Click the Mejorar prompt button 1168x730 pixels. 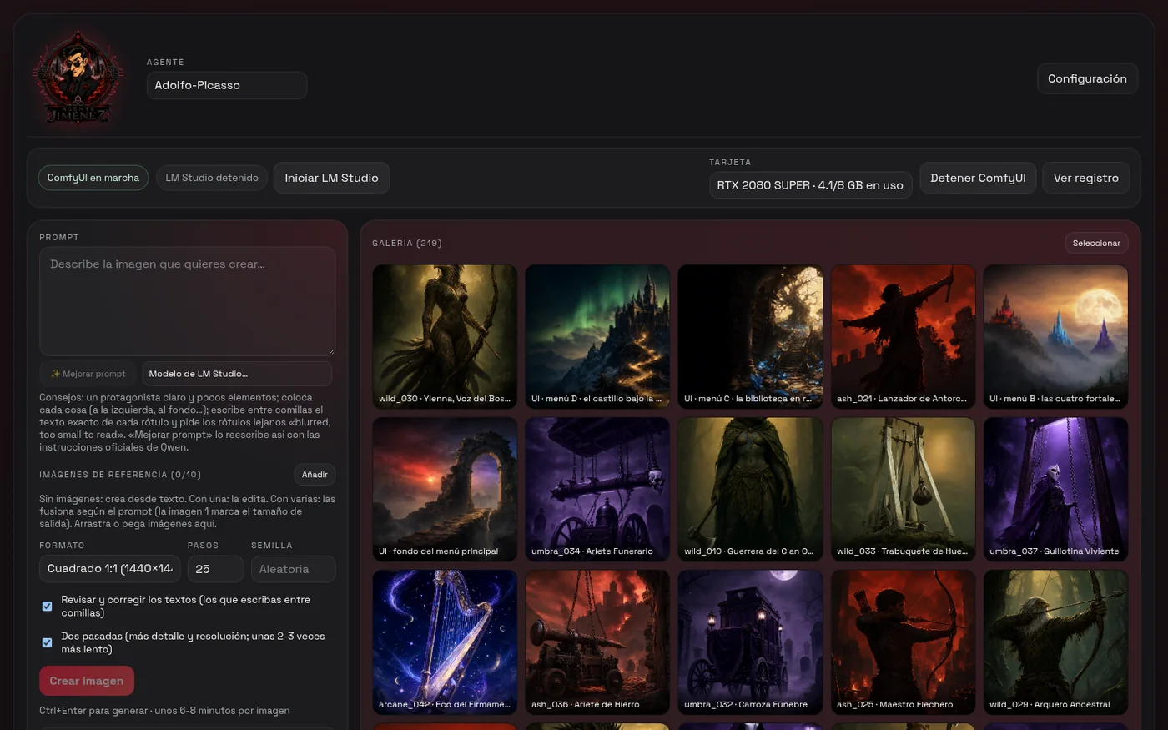coord(88,374)
